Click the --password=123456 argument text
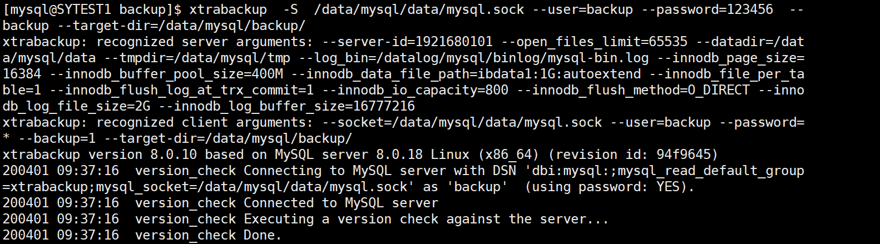This screenshot has width=880, height=244. point(707,9)
